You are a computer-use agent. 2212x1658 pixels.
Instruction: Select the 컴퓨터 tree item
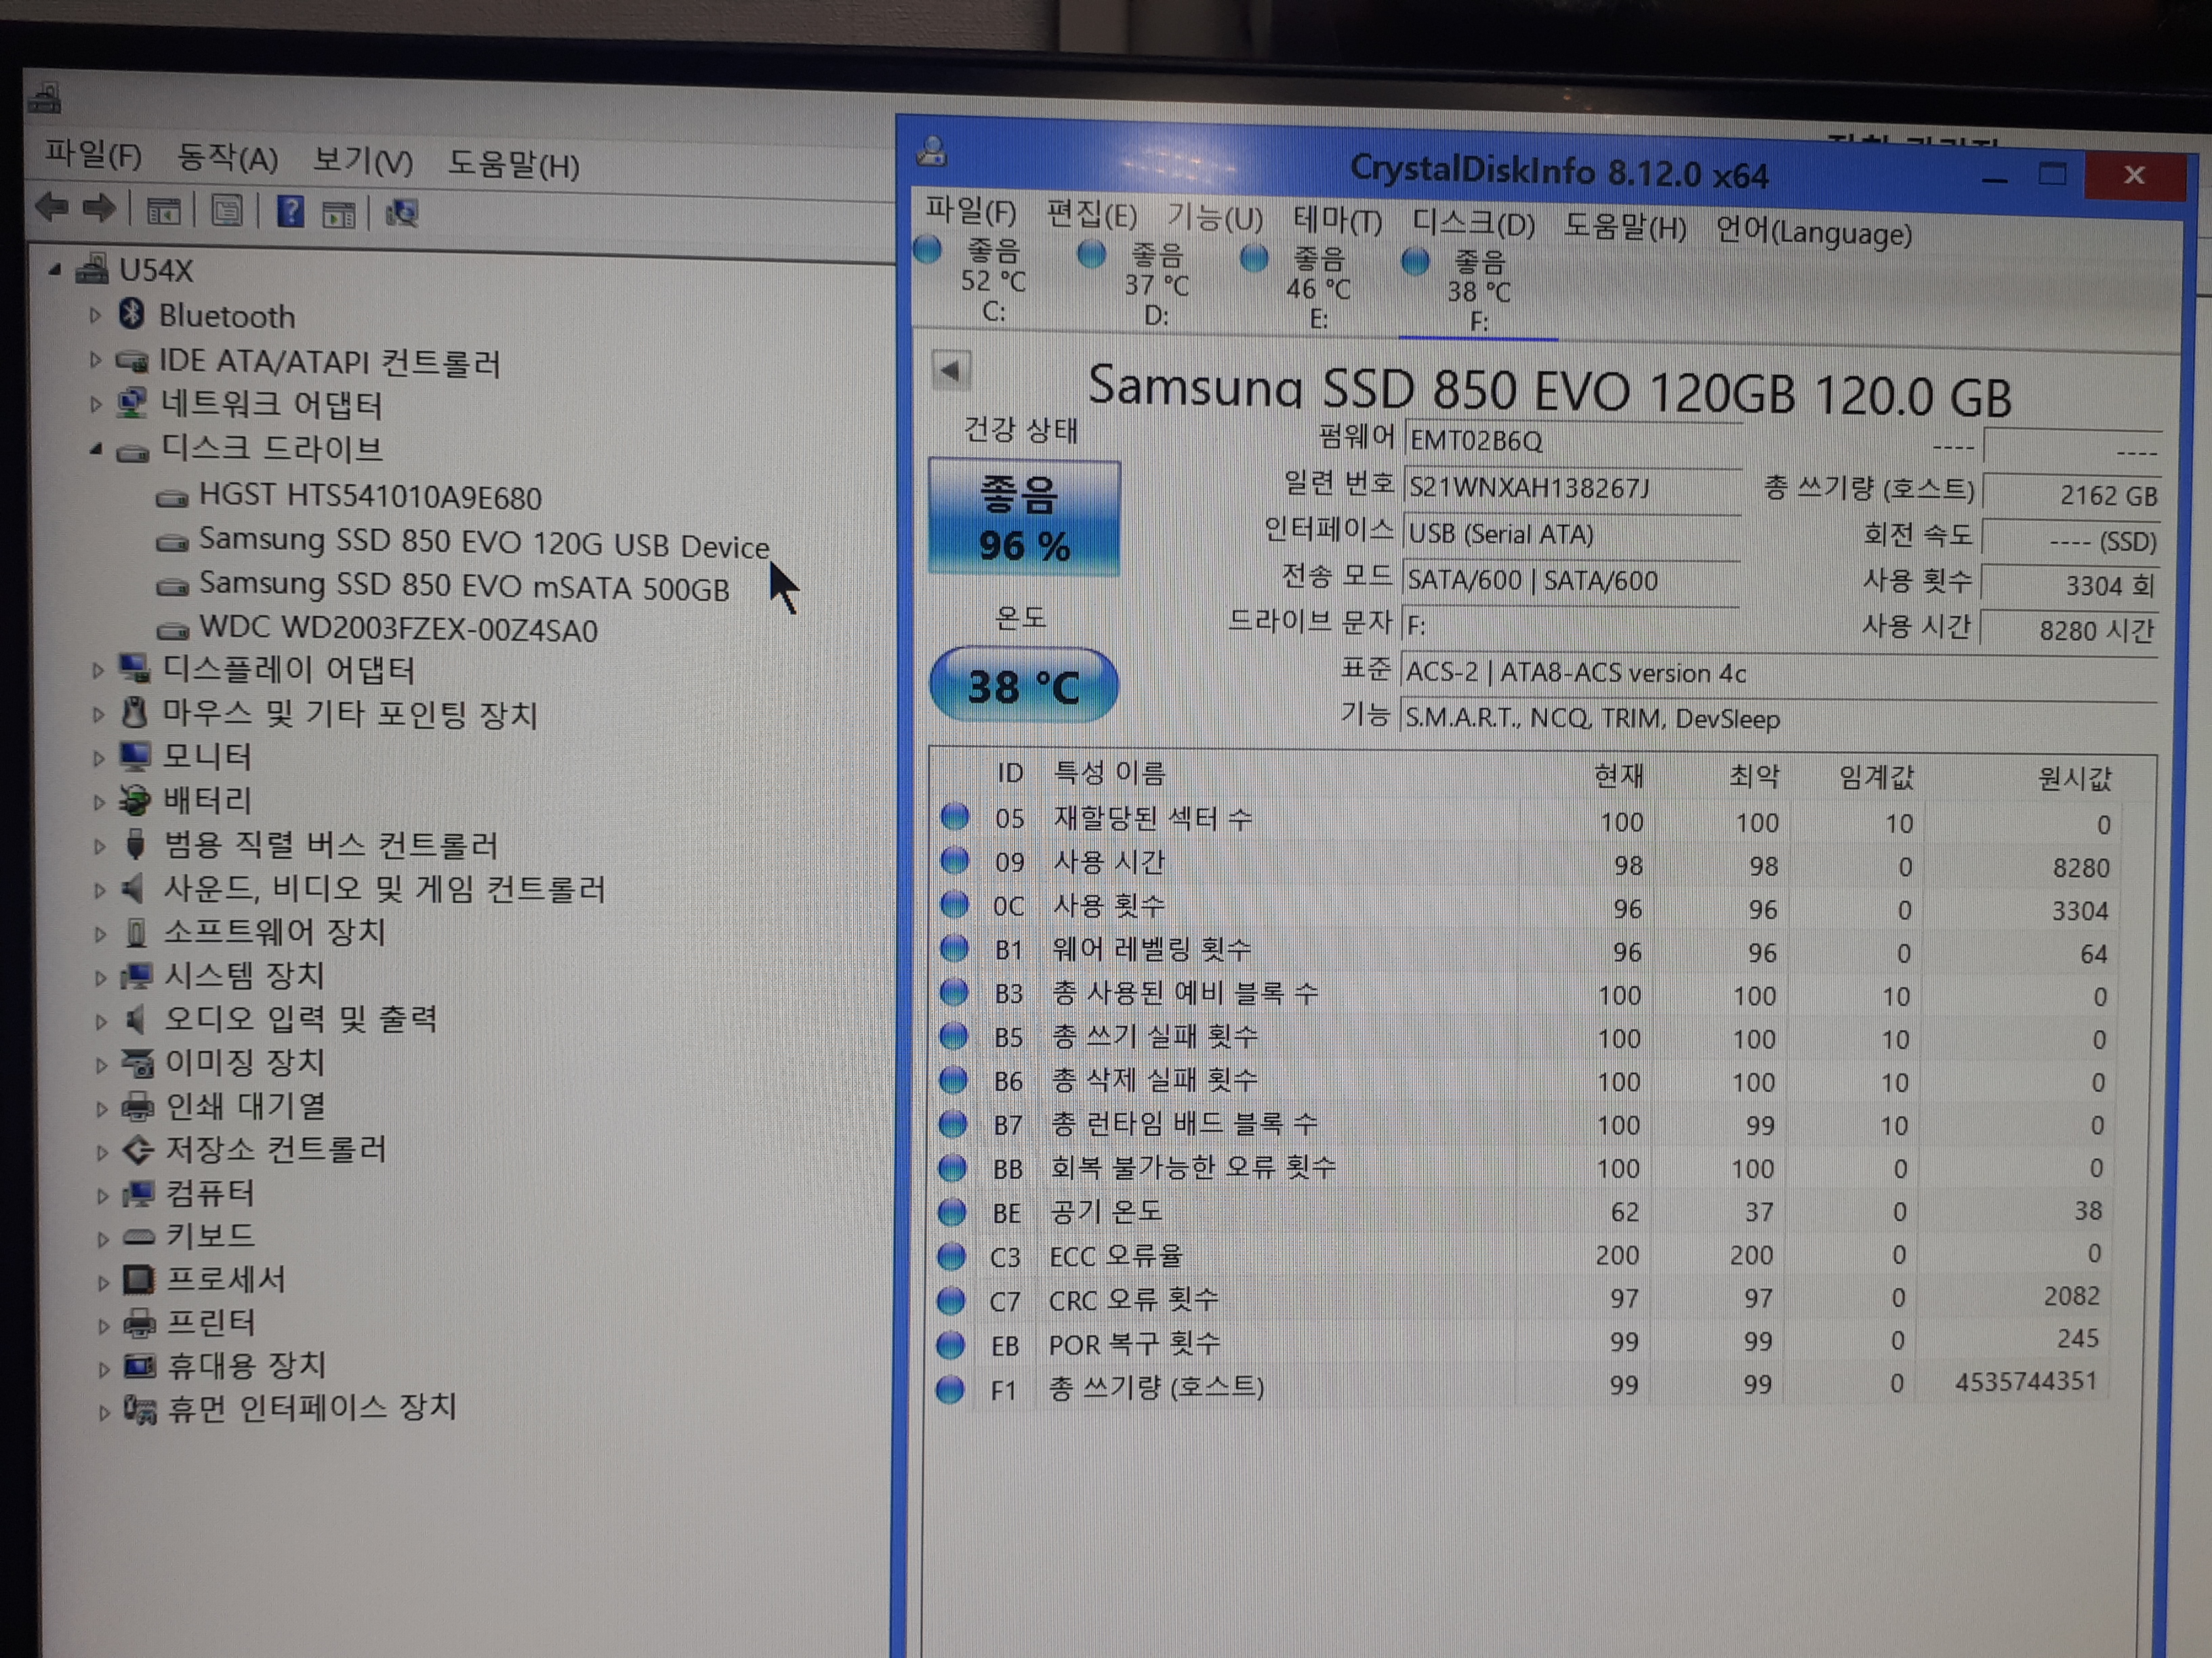pyautogui.click(x=210, y=1192)
